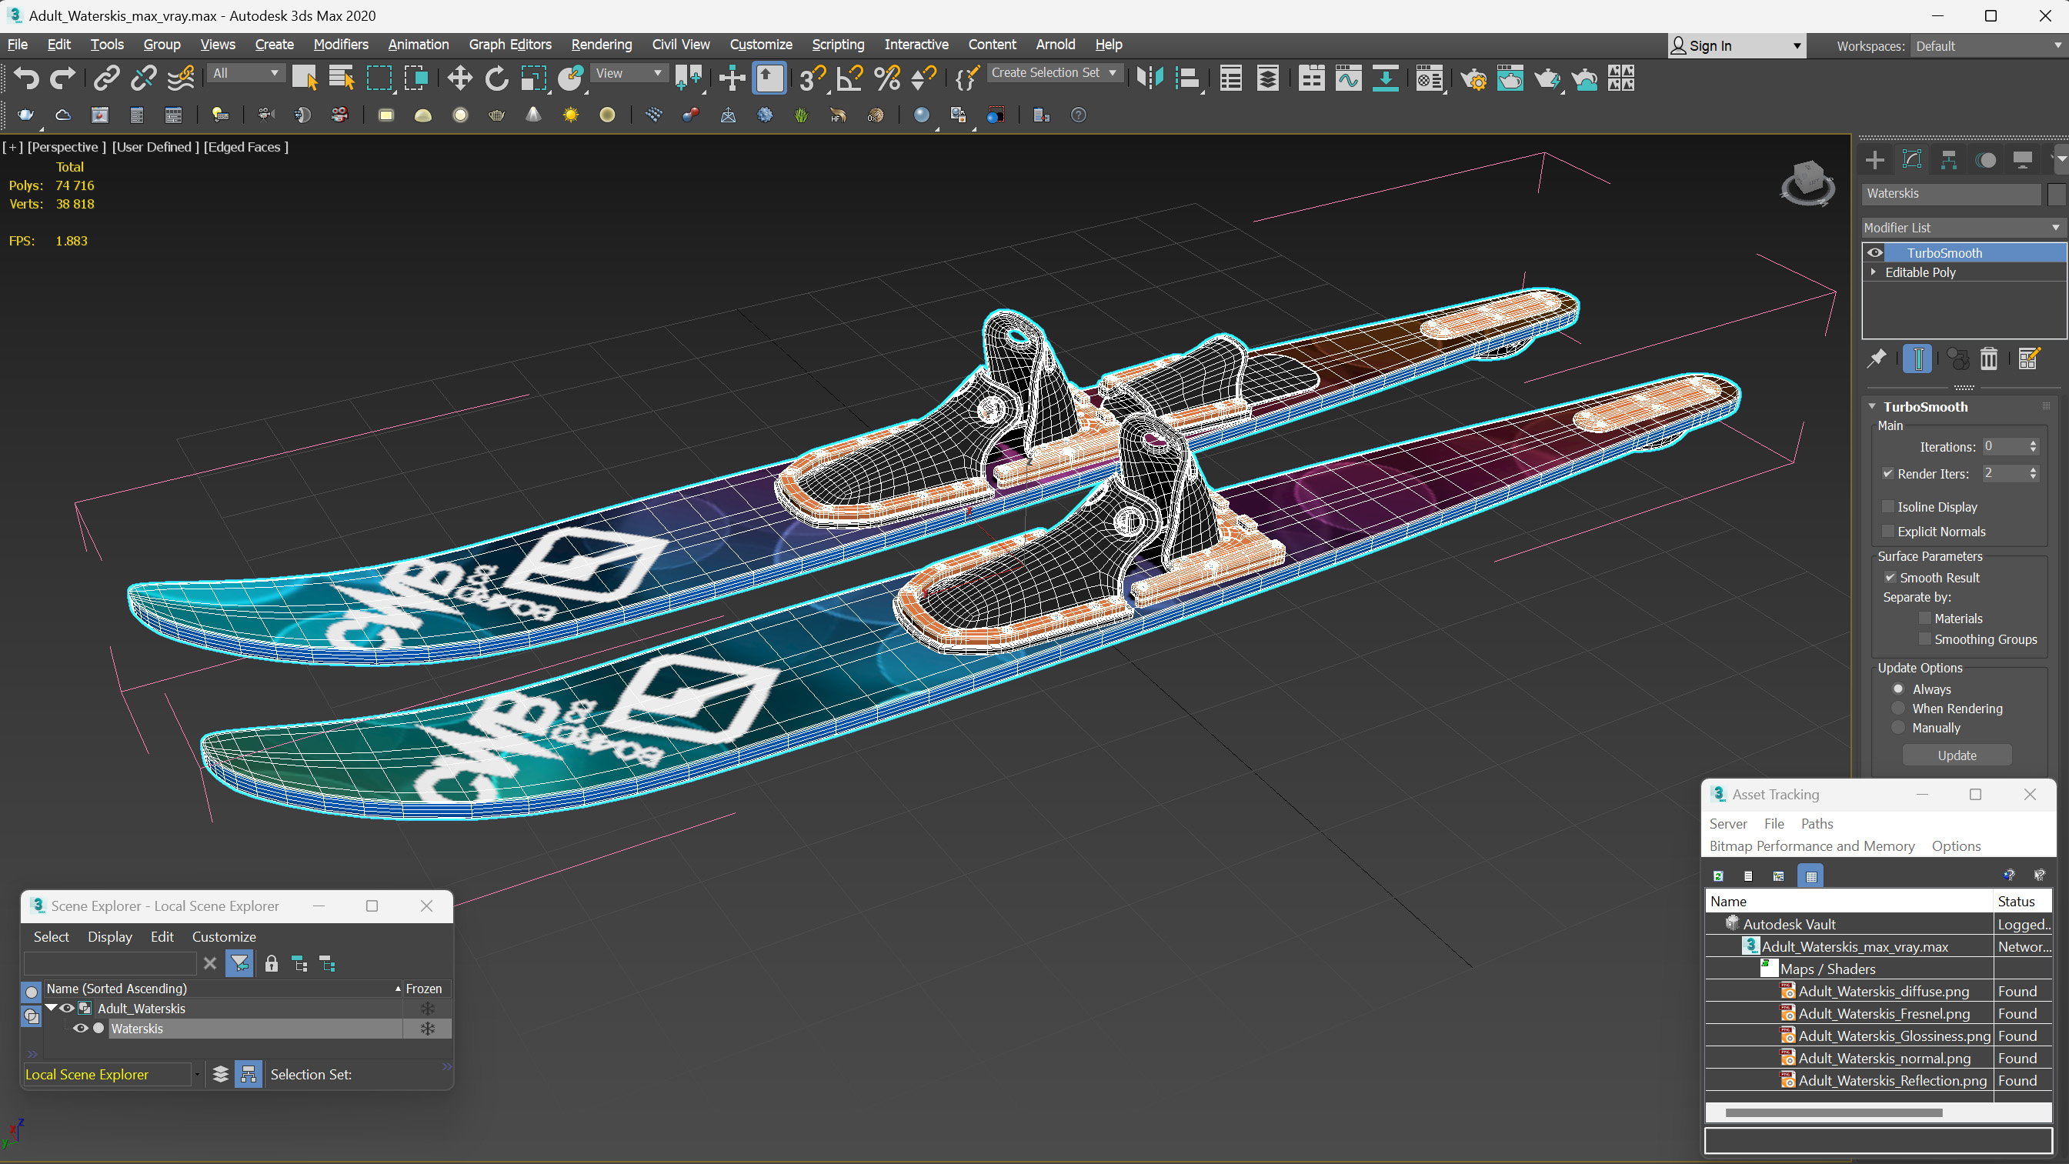Viewport: 2069px width, 1164px height.
Task: Click the Scene Explorer search field
Action: (110, 964)
